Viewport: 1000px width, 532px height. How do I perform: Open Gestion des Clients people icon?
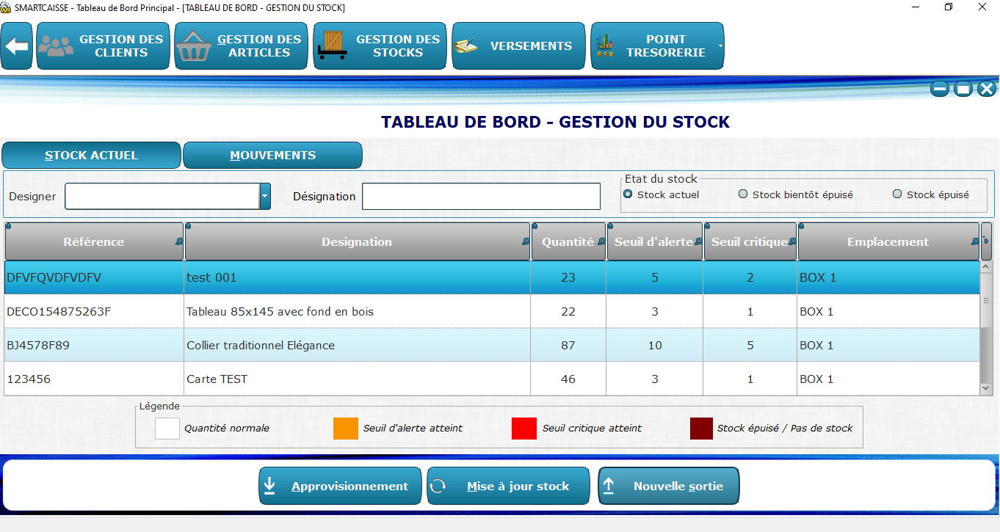click(x=56, y=46)
